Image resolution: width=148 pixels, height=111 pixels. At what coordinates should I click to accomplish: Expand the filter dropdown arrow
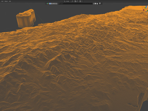[101, 4]
